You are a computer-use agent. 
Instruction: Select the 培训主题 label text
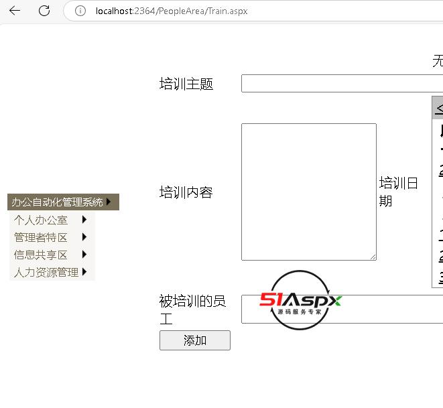tap(186, 84)
